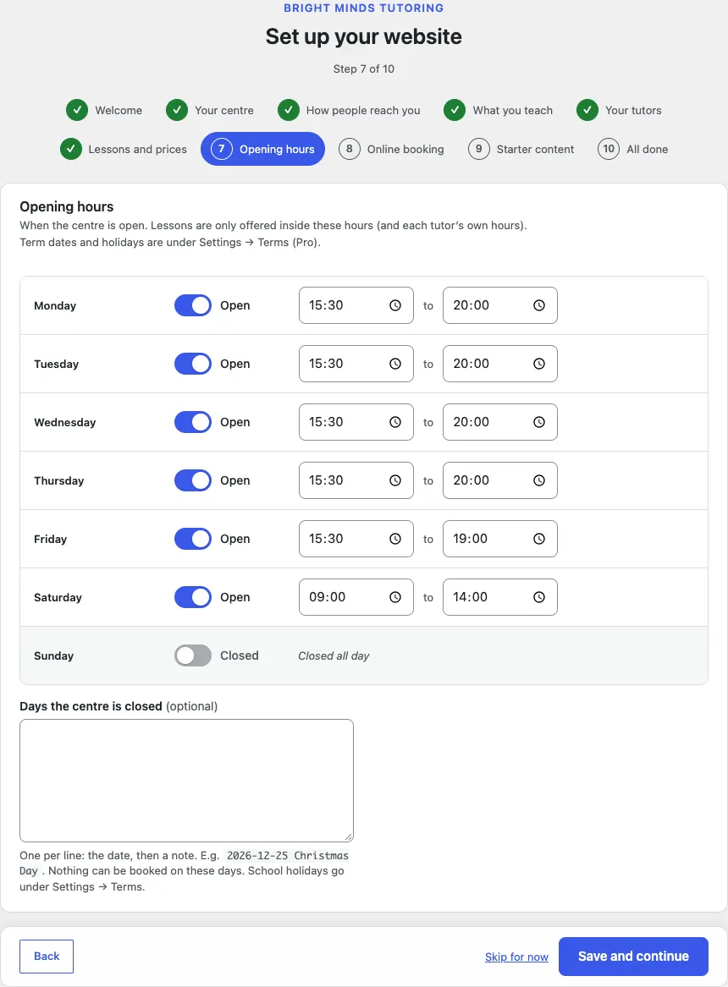Click Saturday's 14:00 closing time value
The width and height of the screenshot is (728, 987).
pyautogui.click(x=471, y=597)
